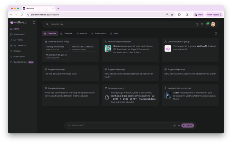
Task: Open the user avatar menu in the app header
Action: pyautogui.click(x=213, y=24)
